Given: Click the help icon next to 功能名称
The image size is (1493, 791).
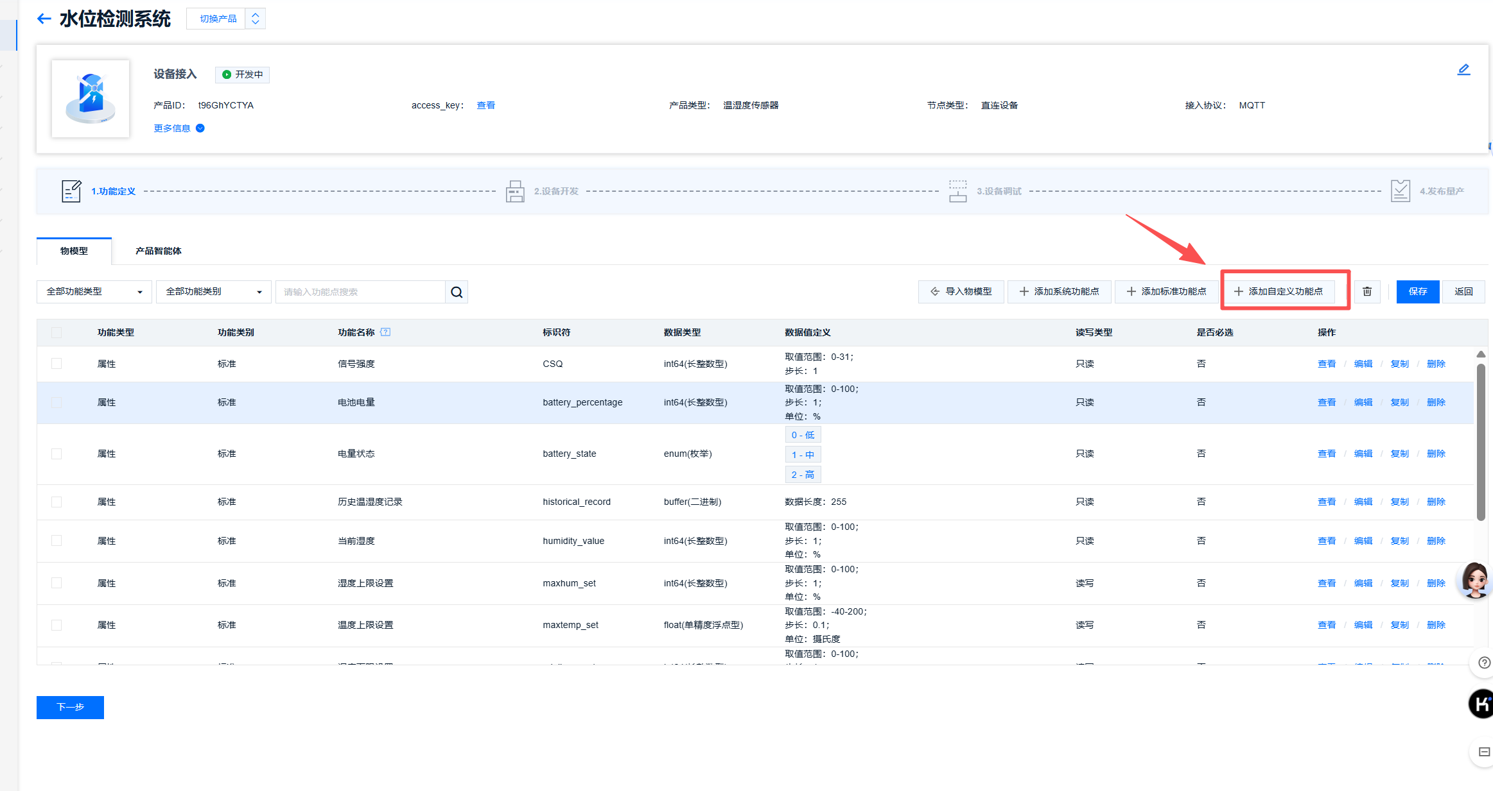Looking at the screenshot, I should (385, 332).
